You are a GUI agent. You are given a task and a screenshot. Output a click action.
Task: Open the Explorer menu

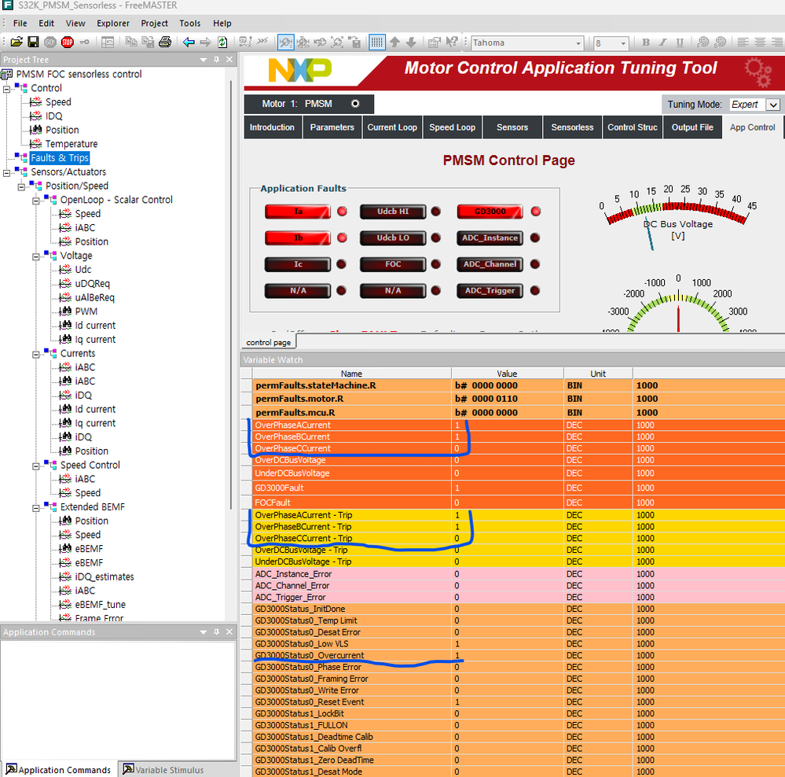coord(113,23)
